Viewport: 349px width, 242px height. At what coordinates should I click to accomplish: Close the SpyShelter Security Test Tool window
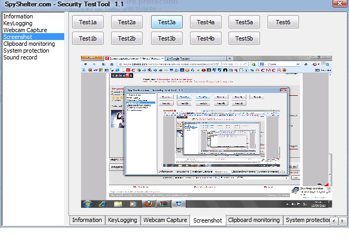click(340, 3)
